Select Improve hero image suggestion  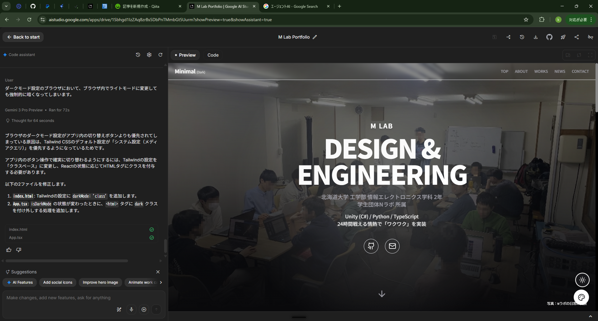coord(100,282)
